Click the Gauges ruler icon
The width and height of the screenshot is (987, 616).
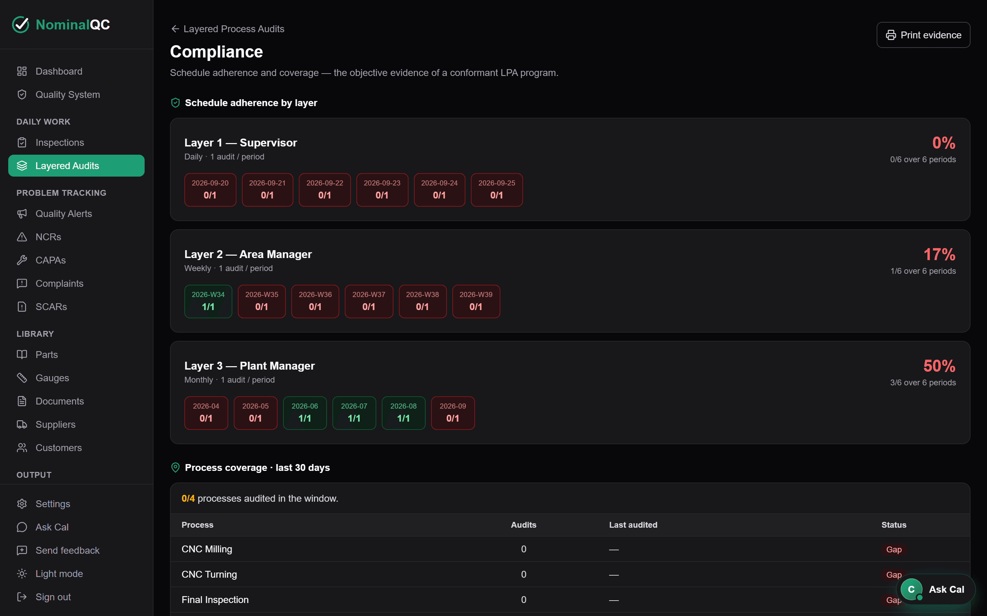pos(22,378)
